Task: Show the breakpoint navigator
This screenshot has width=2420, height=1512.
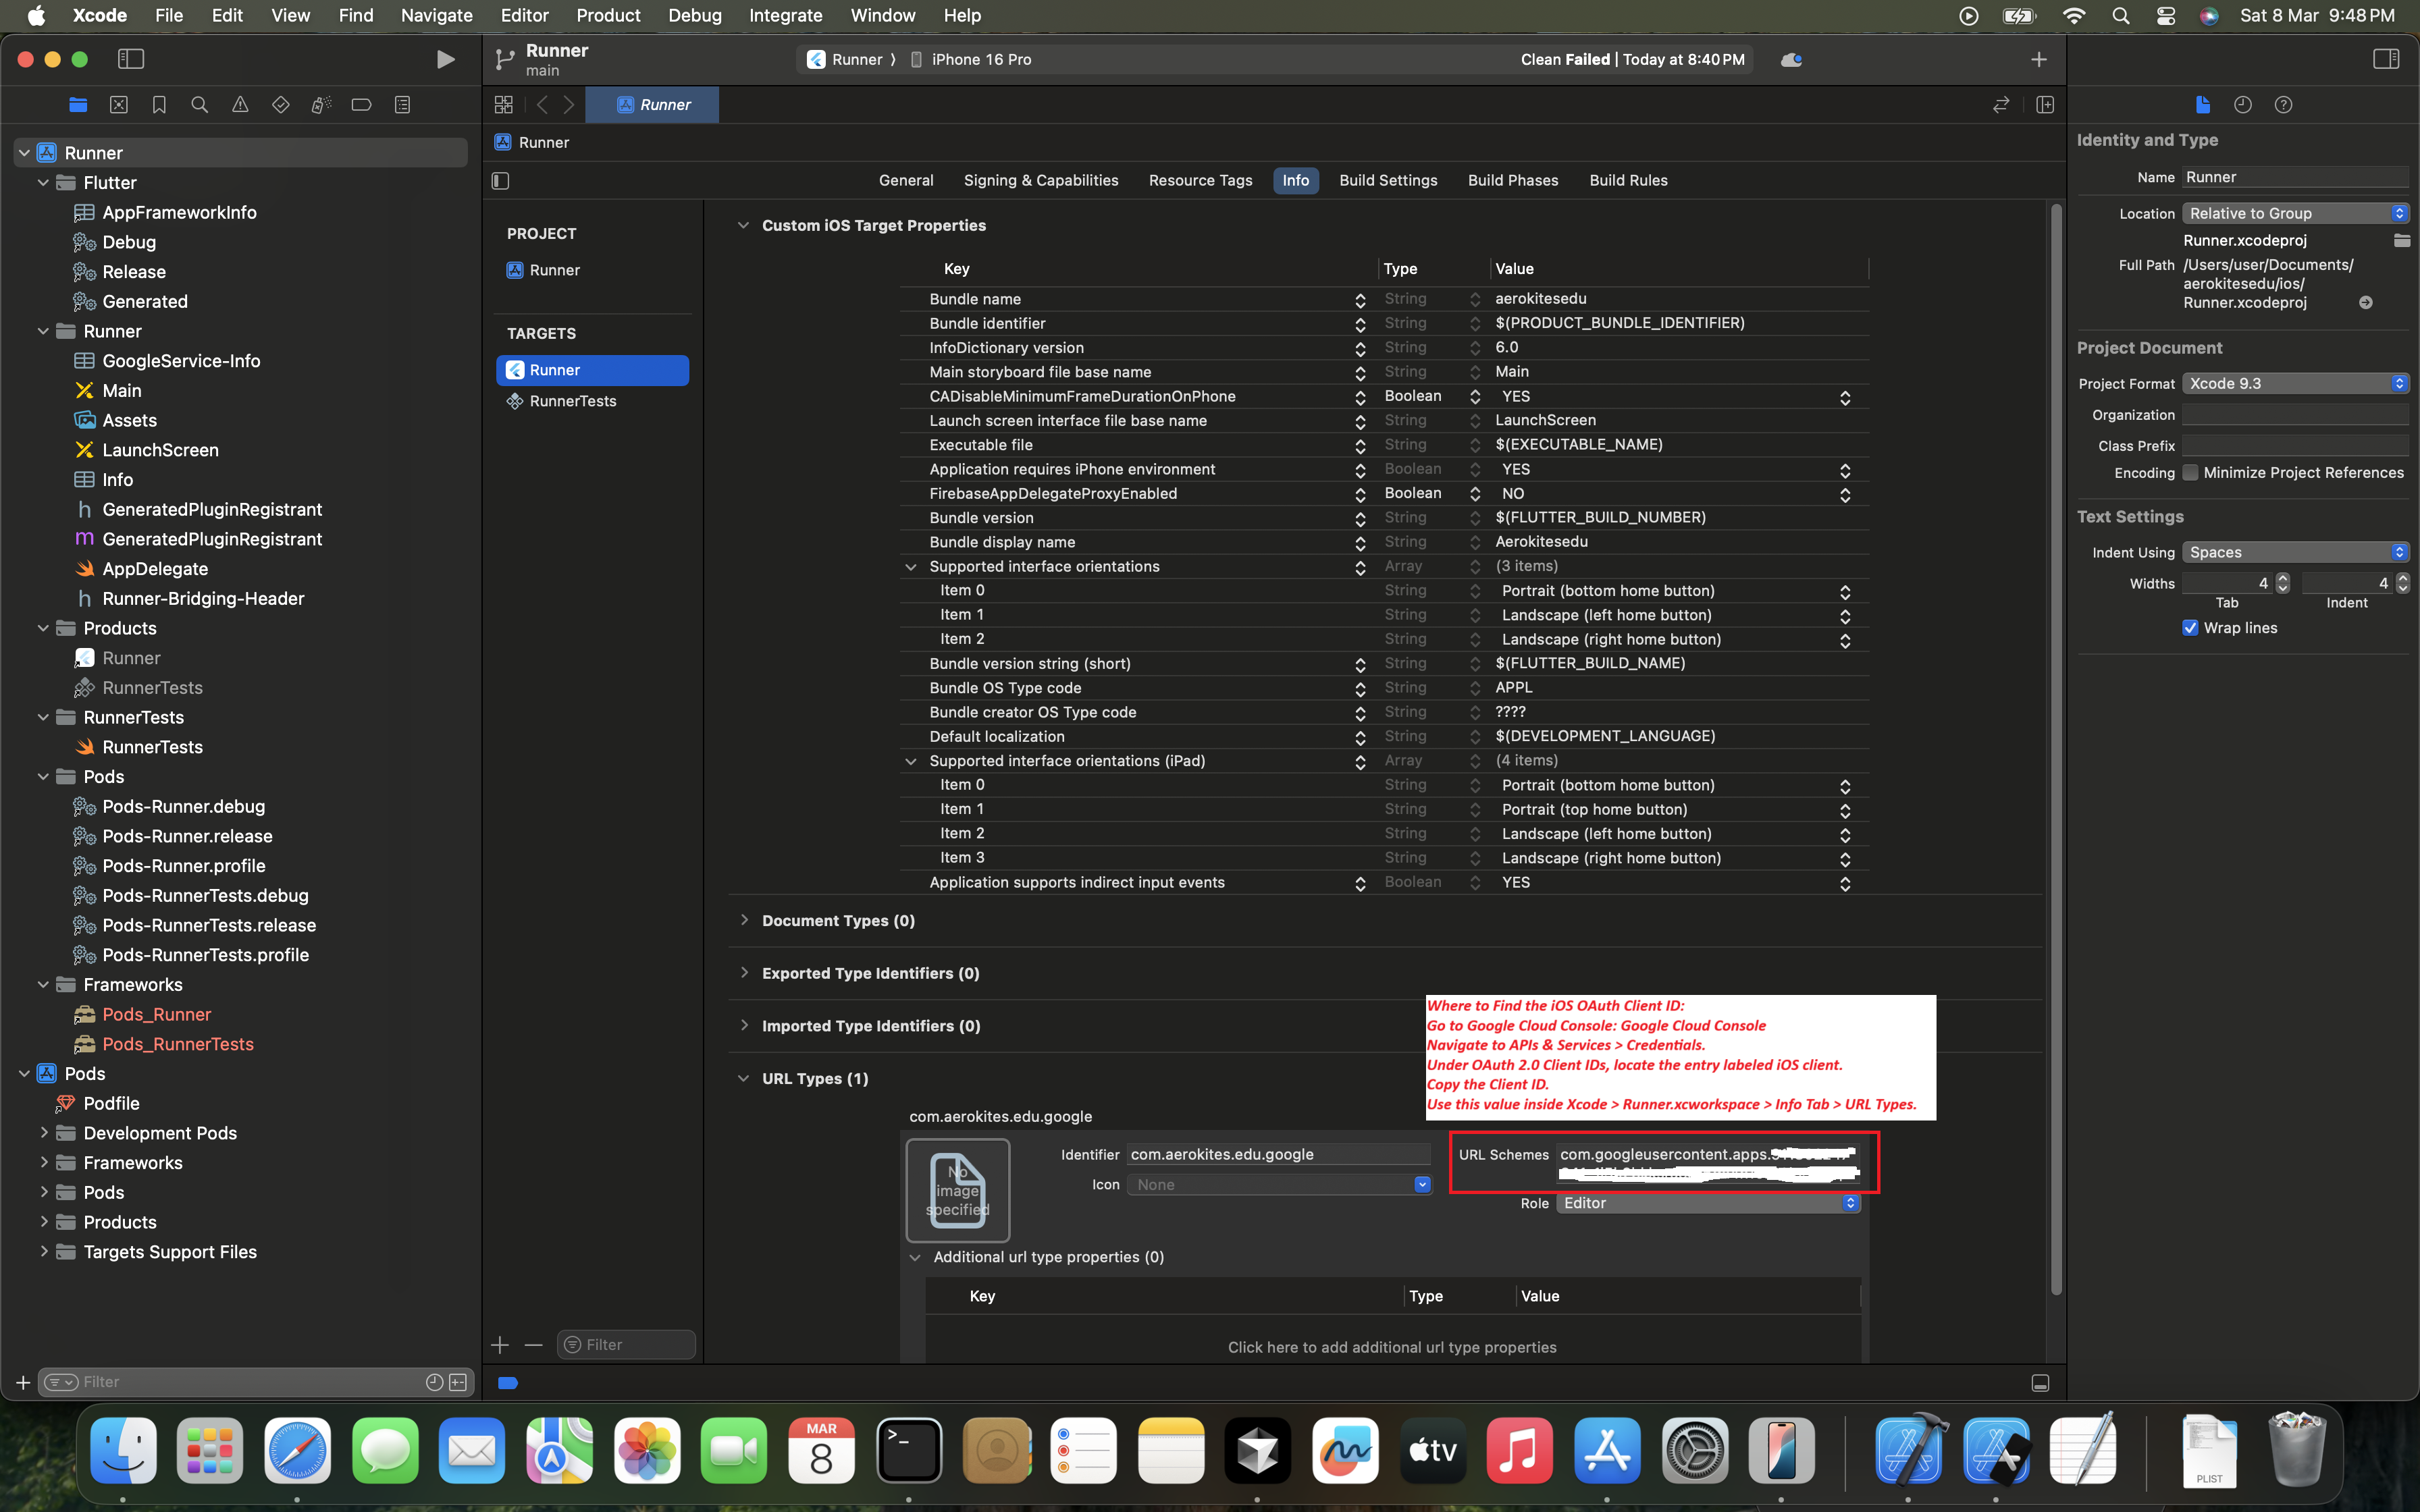Action: coord(362,105)
